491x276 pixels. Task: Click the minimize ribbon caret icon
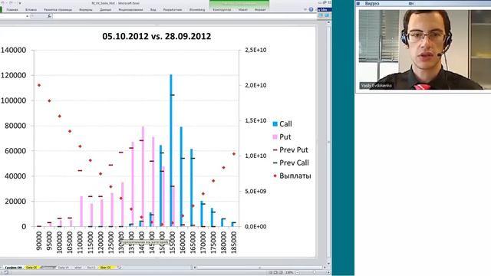point(305,9)
